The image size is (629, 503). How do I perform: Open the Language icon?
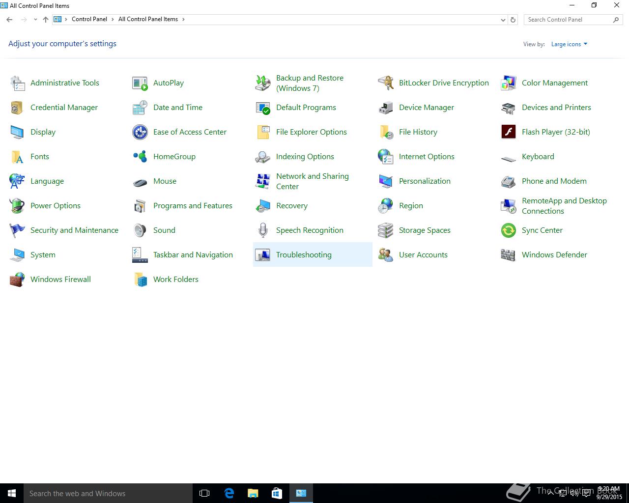17,181
